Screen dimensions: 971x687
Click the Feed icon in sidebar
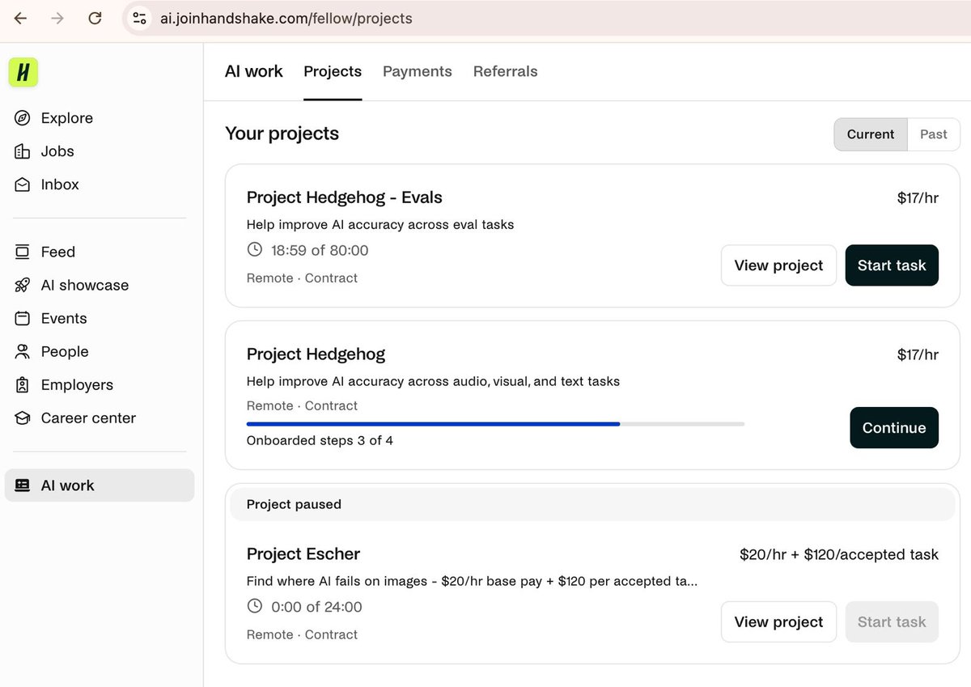coord(23,252)
